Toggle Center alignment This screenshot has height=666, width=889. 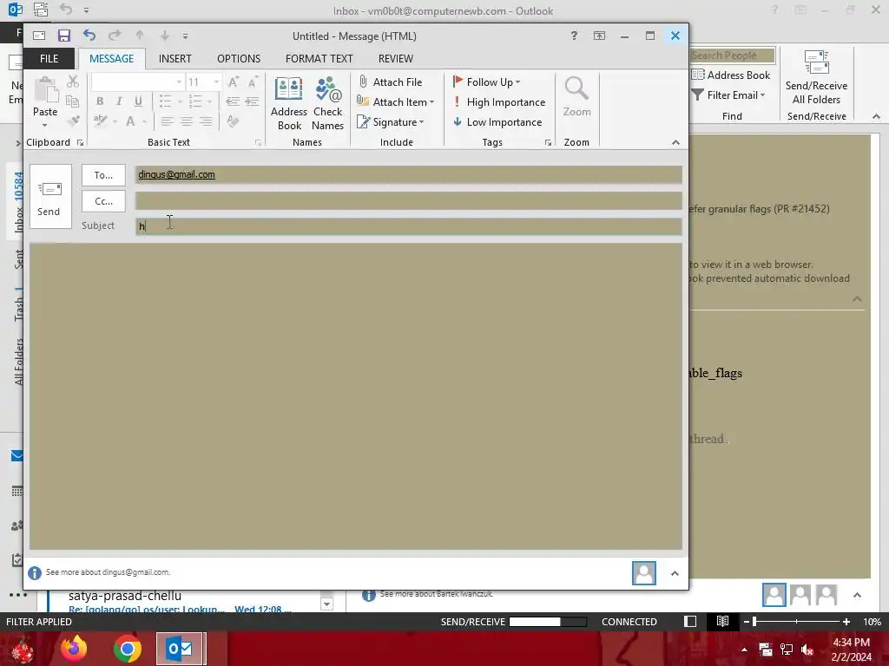(x=186, y=121)
